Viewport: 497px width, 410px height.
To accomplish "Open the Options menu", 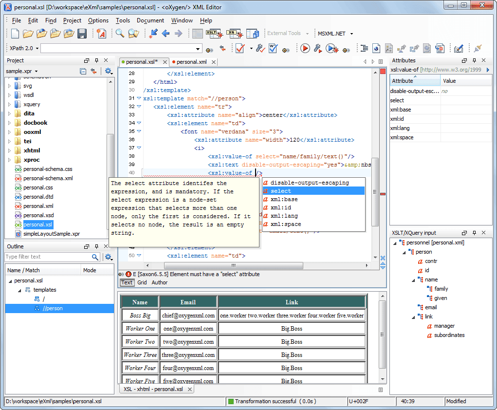I will click(98, 20).
